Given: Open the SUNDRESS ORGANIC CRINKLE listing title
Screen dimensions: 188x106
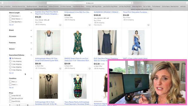Looking at the screenshot, I should tap(107, 12).
